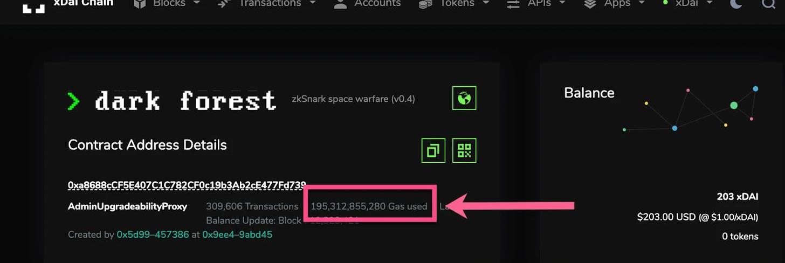The width and height of the screenshot is (785, 263).
Task: Show the address QR code icon
Action: pyautogui.click(x=464, y=150)
